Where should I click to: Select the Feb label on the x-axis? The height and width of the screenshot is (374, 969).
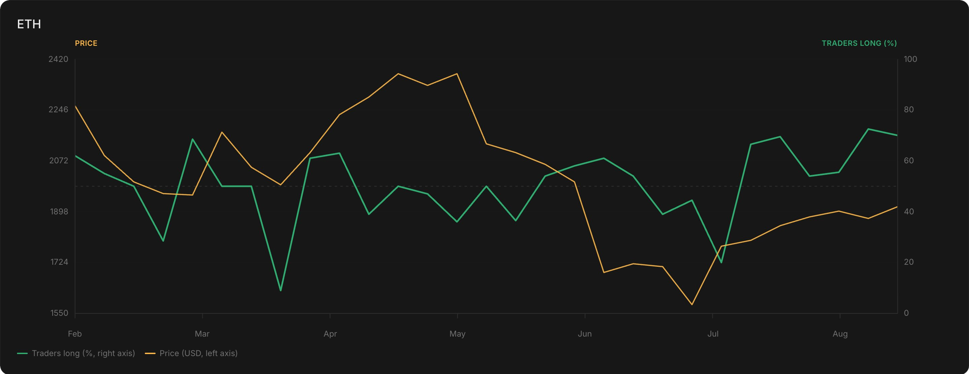pyautogui.click(x=75, y=333)
